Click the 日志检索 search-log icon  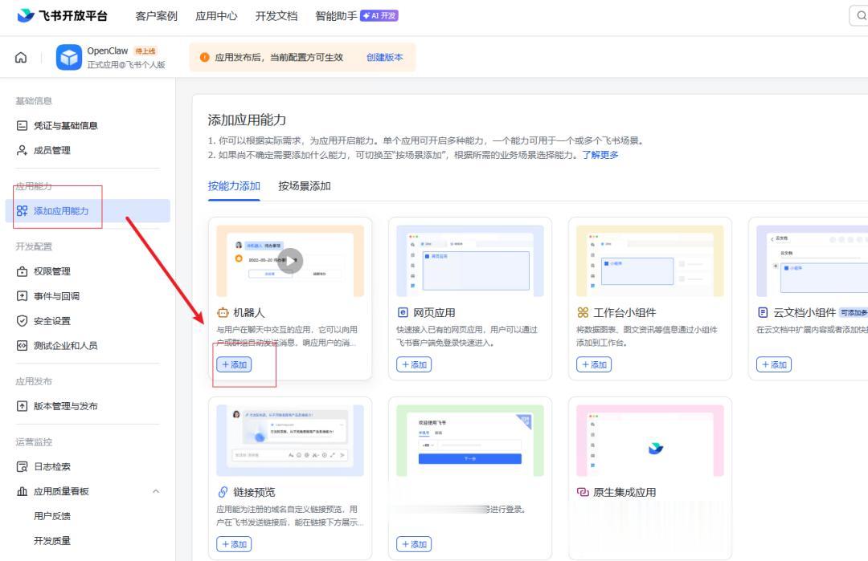click(x=23, y=466)
